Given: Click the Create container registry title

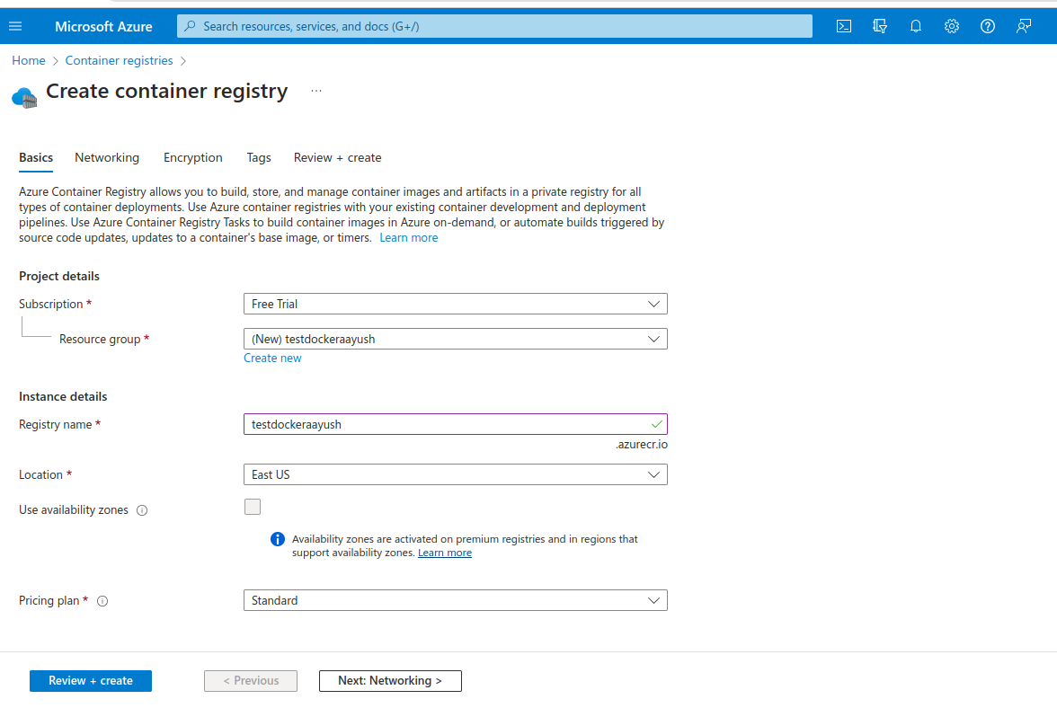Looking at the screenshot, I should coord(166,91).
